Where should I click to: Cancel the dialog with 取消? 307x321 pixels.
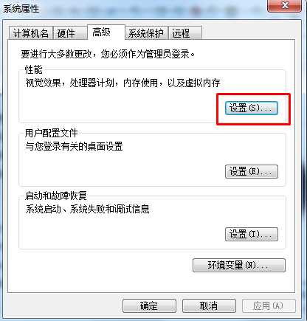click(209, 306)
